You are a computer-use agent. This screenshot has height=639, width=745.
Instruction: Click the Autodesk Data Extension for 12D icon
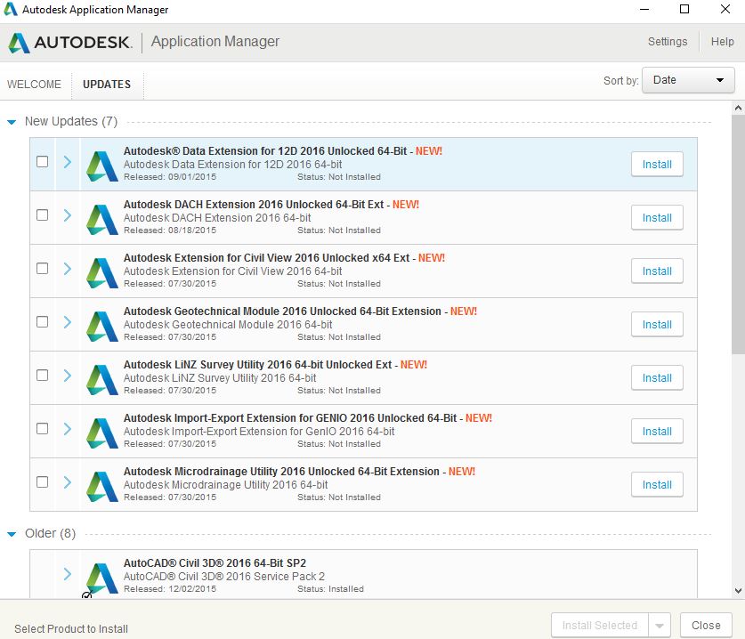(100, 164)
